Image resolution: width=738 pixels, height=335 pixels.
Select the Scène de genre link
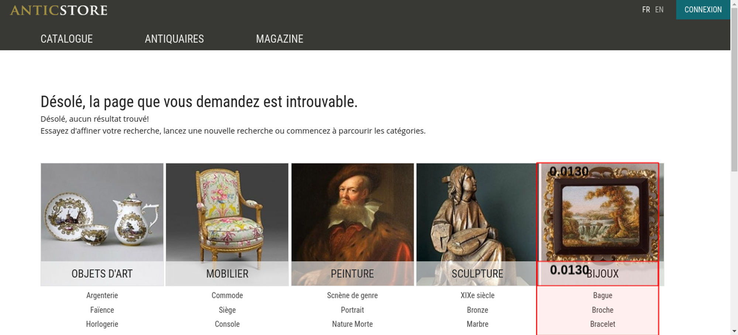click(352, 296)
